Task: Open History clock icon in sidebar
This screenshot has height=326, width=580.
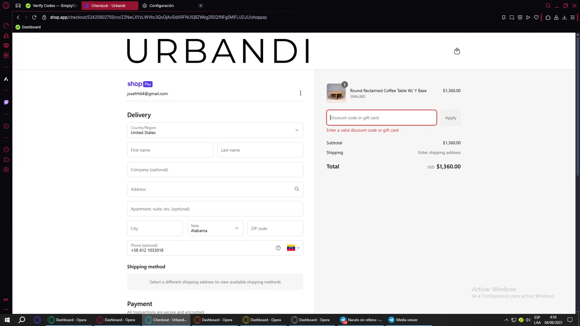Action: tap(6, 150)
